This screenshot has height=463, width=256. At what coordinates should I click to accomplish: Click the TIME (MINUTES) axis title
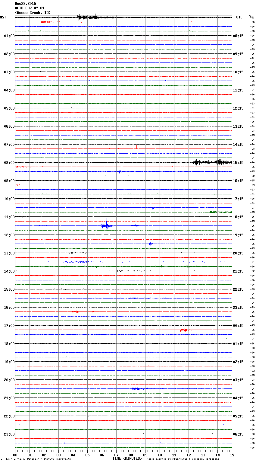127,458
